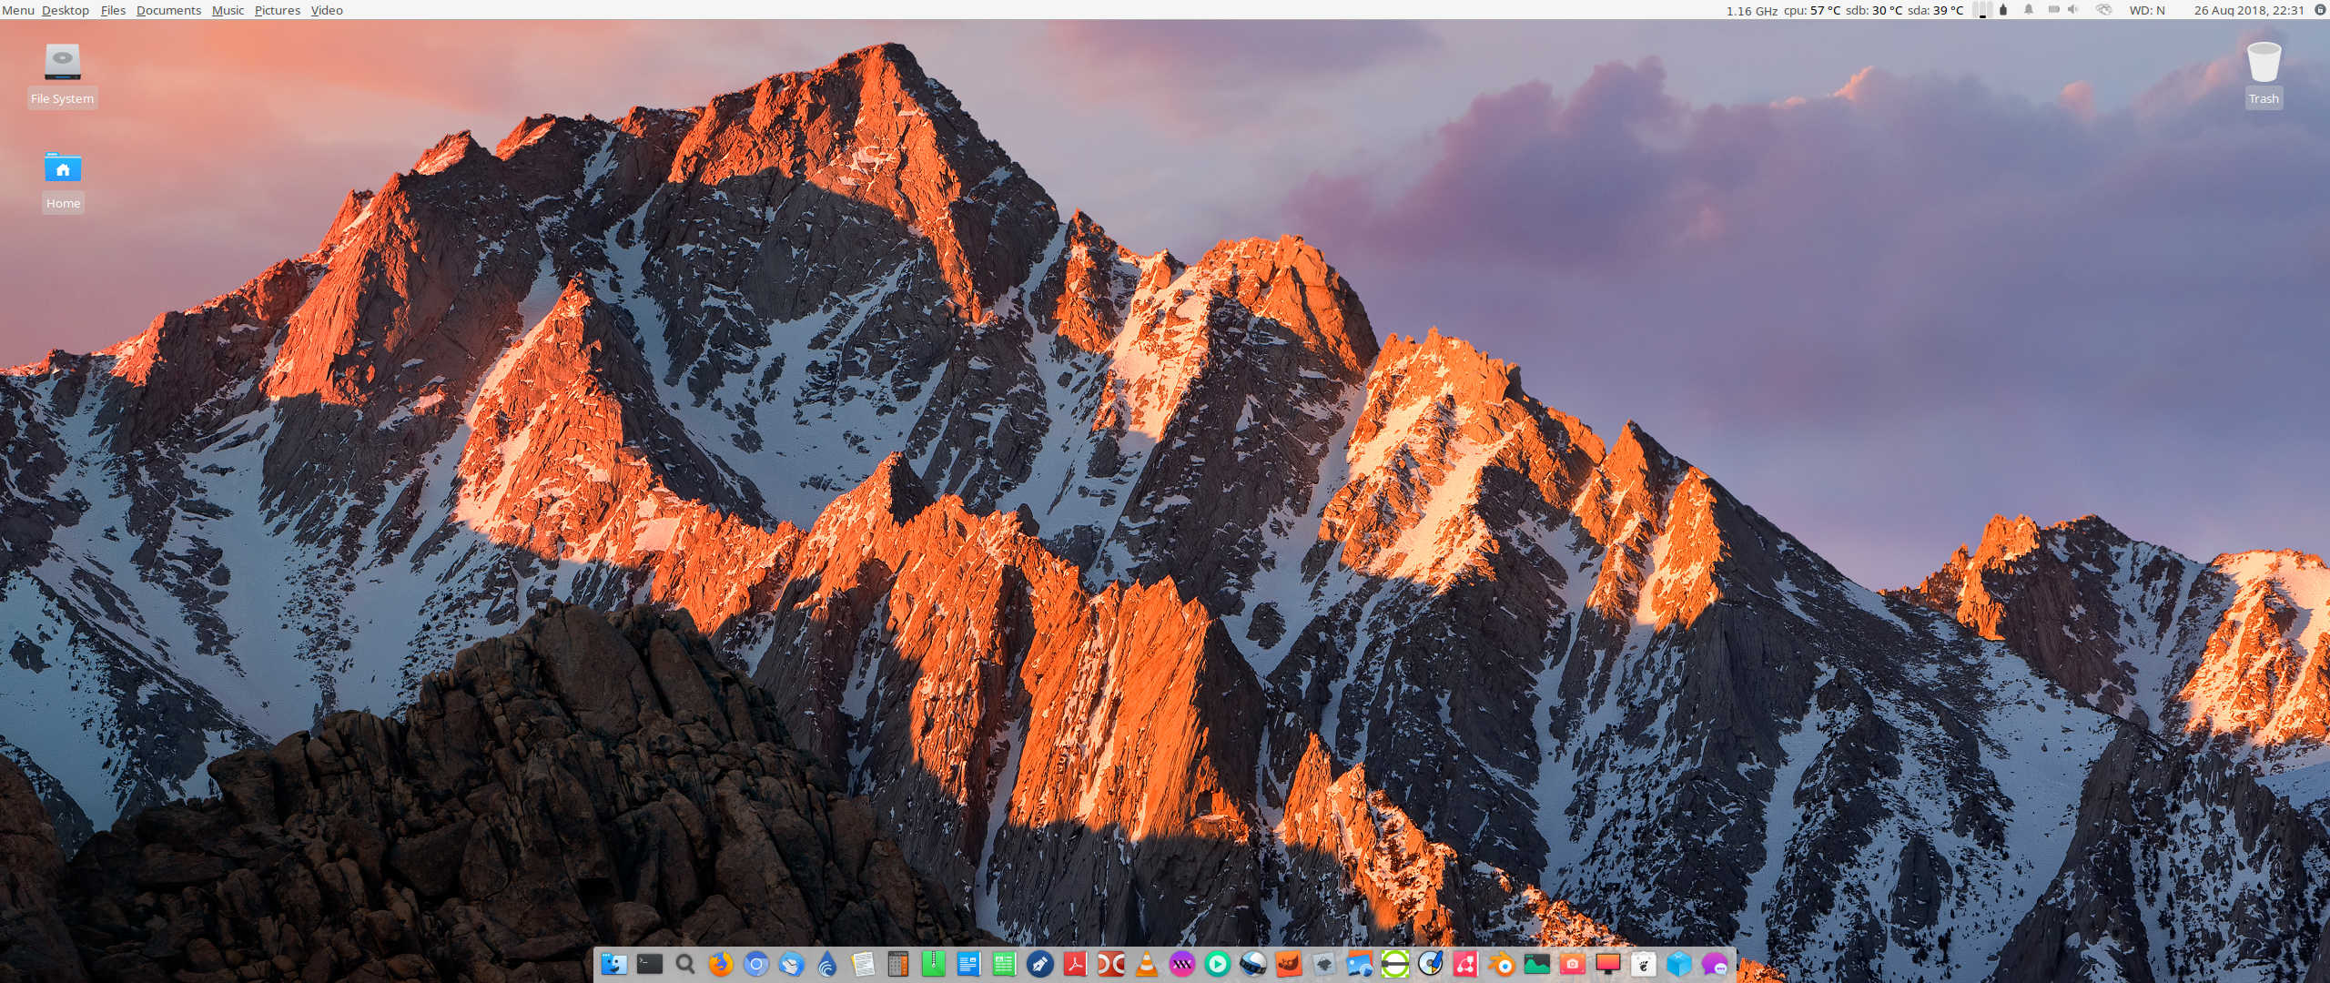The height and width of the screenshot is (983, 2330).
Task: Launch VLC media player cone icon
Action: [x=1146, y=964]
